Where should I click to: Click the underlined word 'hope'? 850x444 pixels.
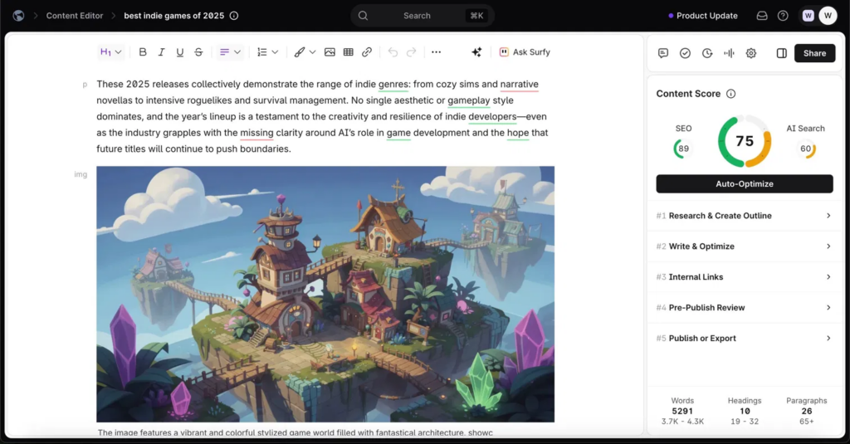click(x=518, y=133)
